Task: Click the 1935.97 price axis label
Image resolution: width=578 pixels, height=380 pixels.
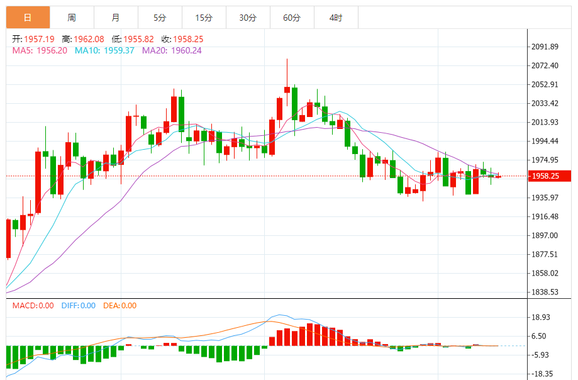Action: pyautogui.click(x=545, y=198)
